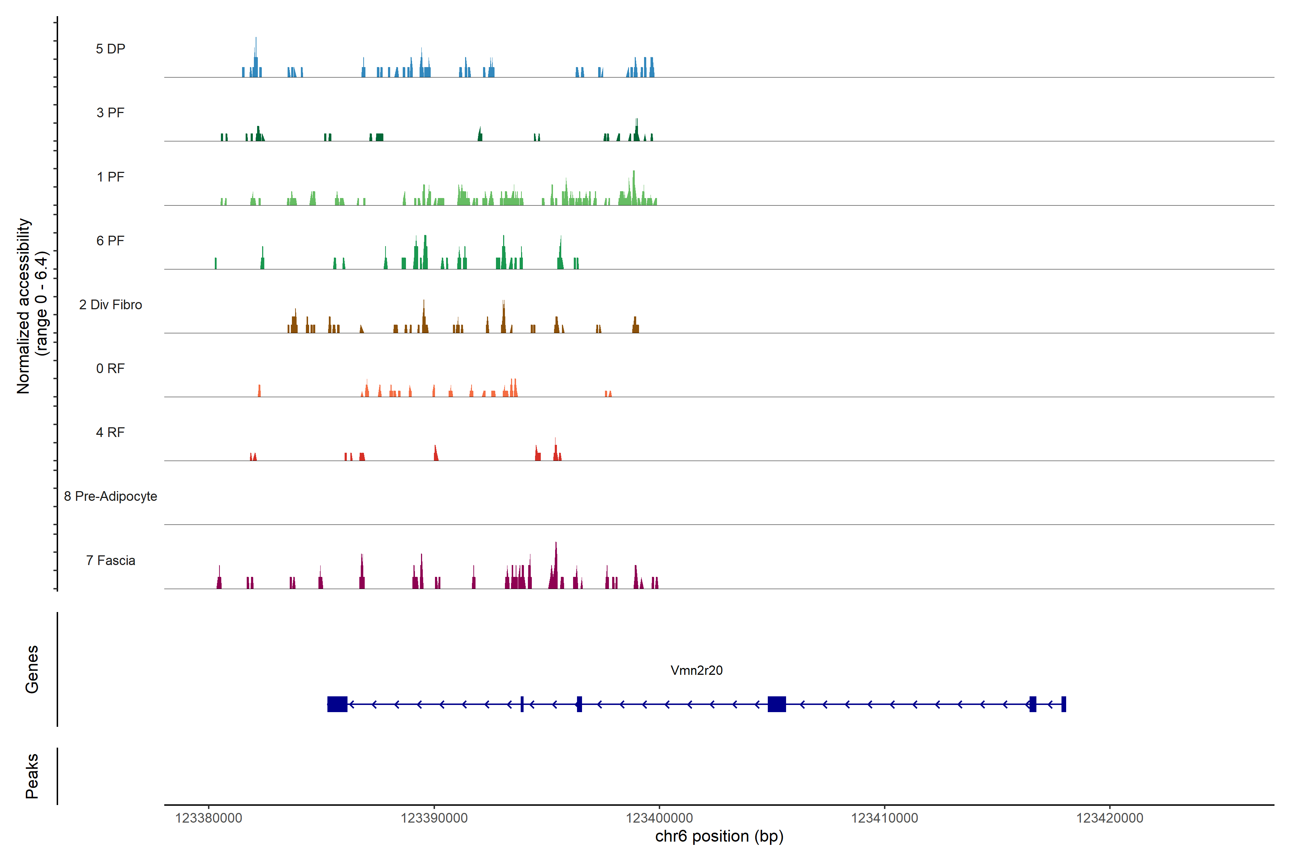This screenshot has height=861, width=1291.
Task: Click the 8 Pre-Adipocyte track label
Action: pyautogui.click(x=110, y=497)
